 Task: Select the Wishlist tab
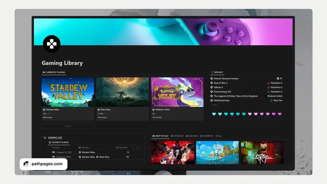(217, 72)
